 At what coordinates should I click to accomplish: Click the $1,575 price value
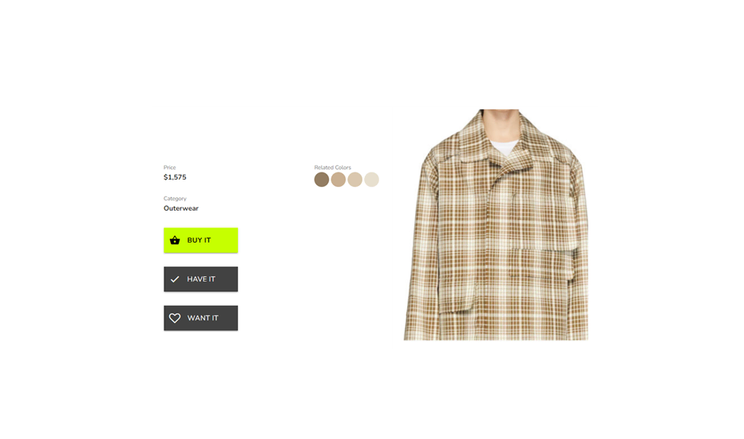tap(175, 177)
